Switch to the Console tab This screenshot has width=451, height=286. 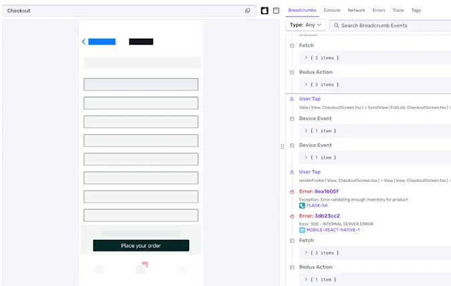pyautogui.click(x=332, y=10)
